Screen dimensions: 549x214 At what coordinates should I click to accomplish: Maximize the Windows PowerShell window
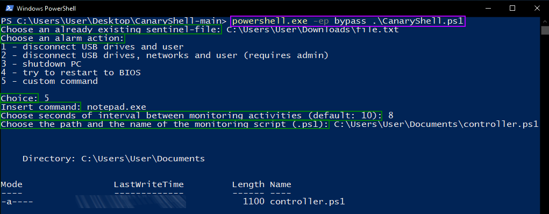pyautogui.click(x=512, y=8)
